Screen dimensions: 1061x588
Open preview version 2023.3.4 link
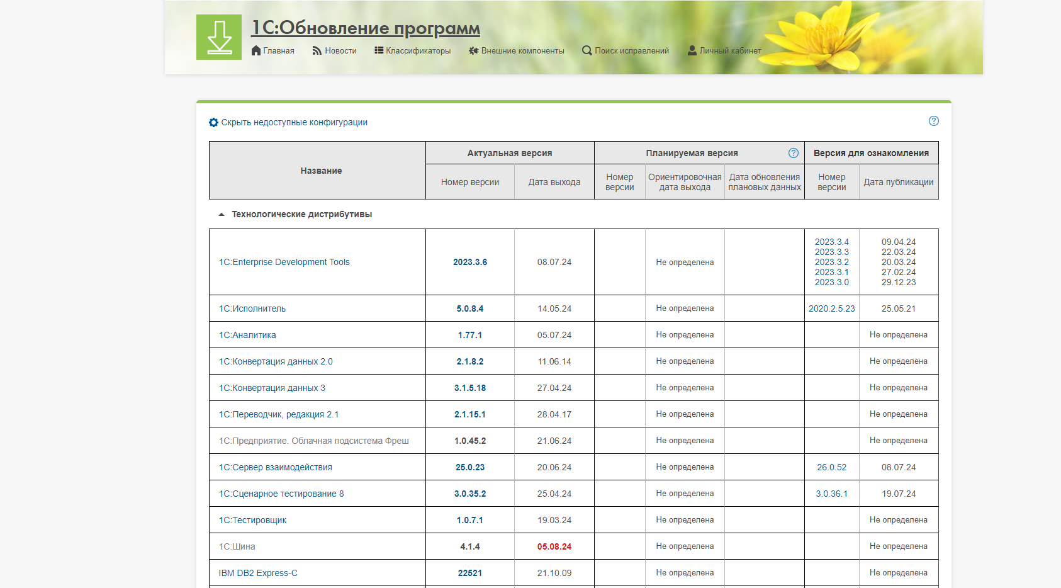[x=831, y=242]
